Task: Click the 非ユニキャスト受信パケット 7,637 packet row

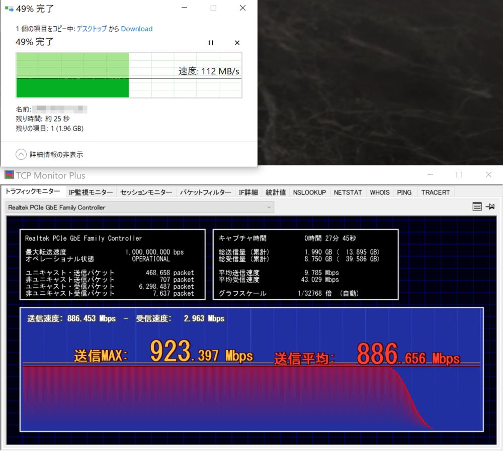Action: (110, 293)
